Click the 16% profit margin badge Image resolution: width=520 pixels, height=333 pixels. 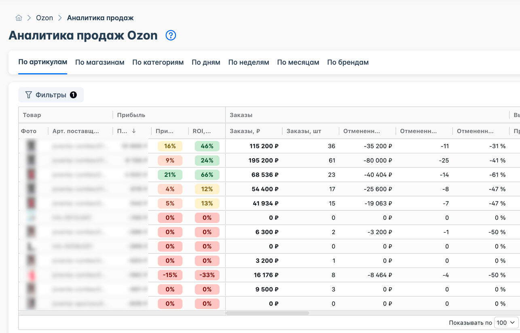click(x=170, y=146)
